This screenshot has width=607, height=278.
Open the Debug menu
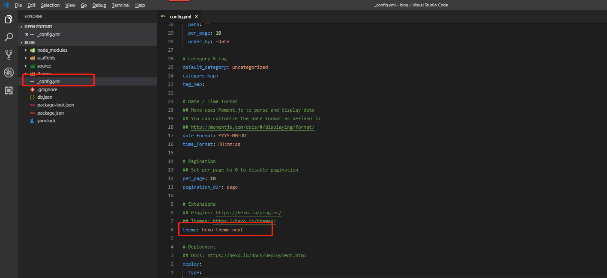[99, 5]
